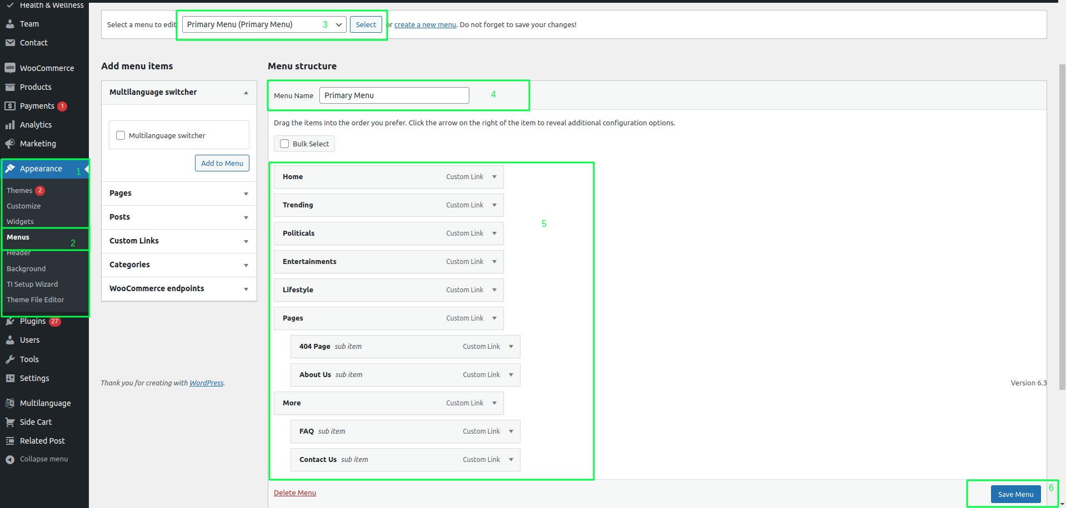Viewport: 1066px width, 508px height.
Task: Check the Multilanguage switcher checkbox
Action: tap(121, 135)
